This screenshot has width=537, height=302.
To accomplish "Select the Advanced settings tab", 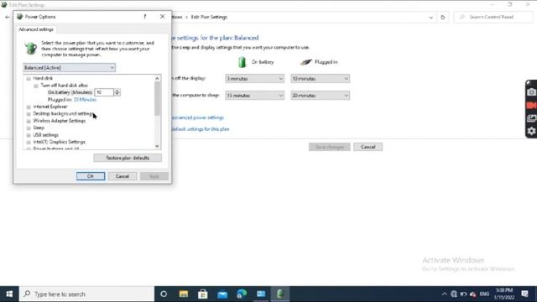I will tap(36, 29).
